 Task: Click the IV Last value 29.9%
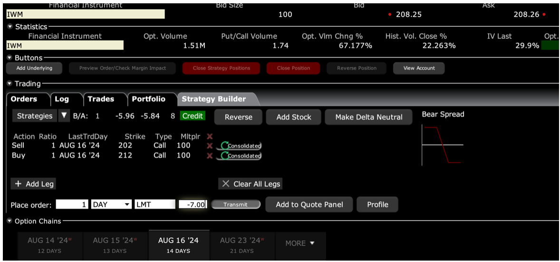pos(528,46)
